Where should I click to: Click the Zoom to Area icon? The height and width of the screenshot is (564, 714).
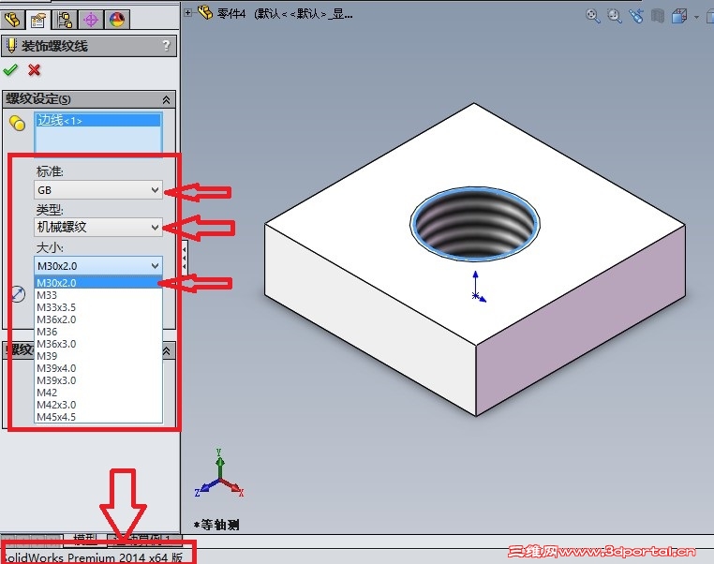(x=615, y=16)
